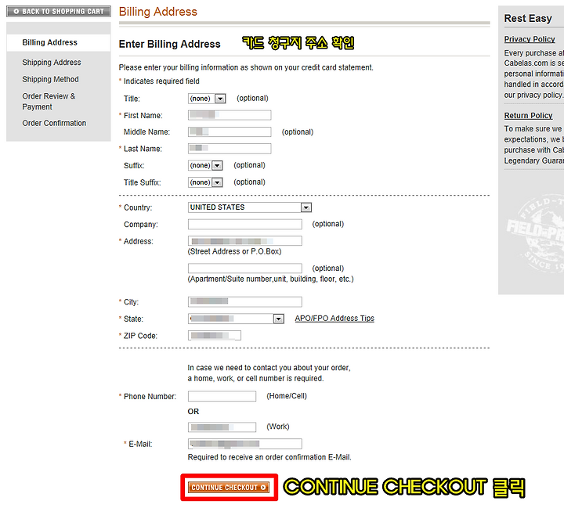Open Order Review & Payment step
This screenshot has height=508, width=564.
(49, 102)
